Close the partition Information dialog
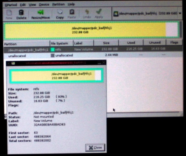The image size is (186, 156). click(95, 148)
